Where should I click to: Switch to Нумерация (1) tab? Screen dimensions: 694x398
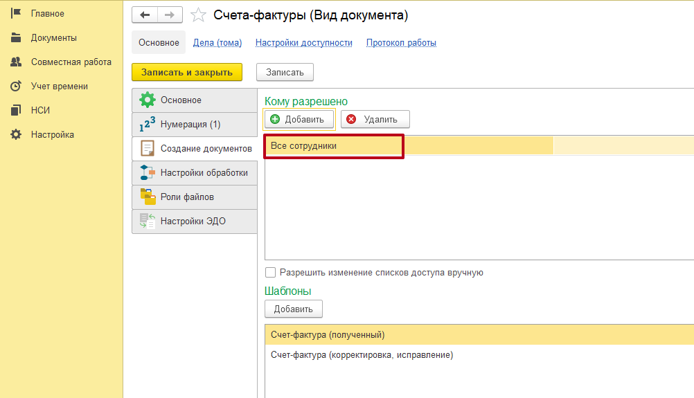click(190, 125)
